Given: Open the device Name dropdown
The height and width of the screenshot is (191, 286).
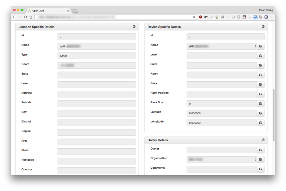Looking at the screenshot, I should [221, 46].
